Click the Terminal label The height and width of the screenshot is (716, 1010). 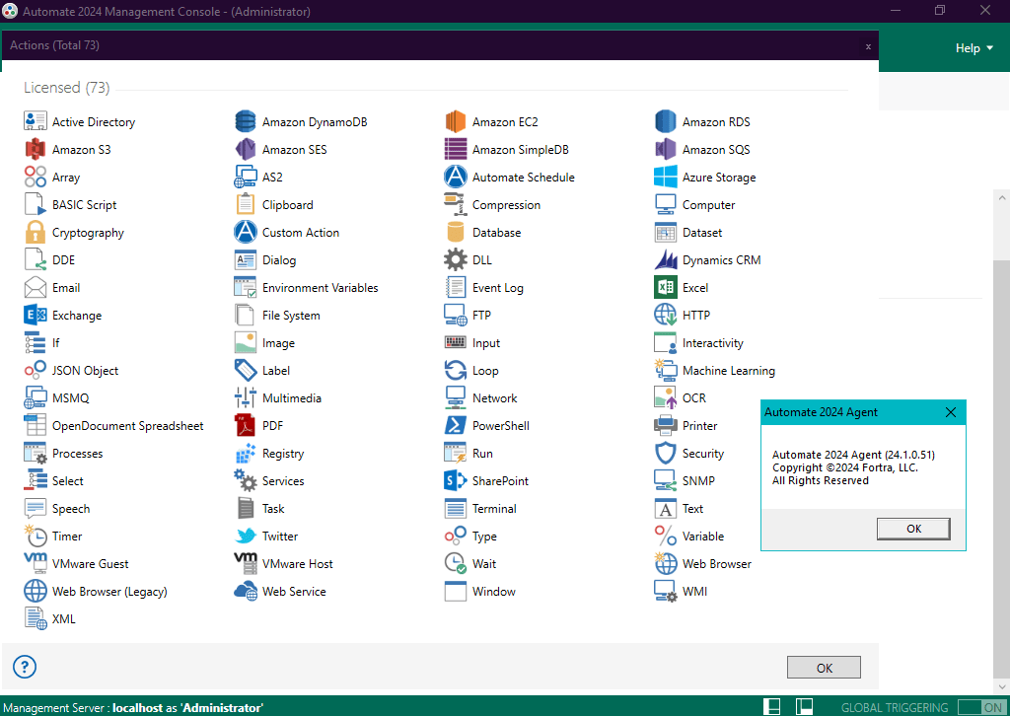click(x=494, y=509)
